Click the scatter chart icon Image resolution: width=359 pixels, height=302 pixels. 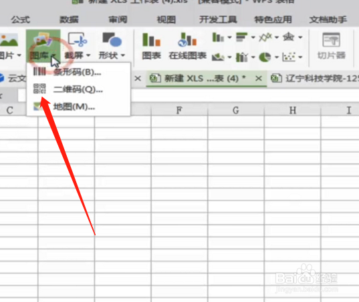coord(289,57)
